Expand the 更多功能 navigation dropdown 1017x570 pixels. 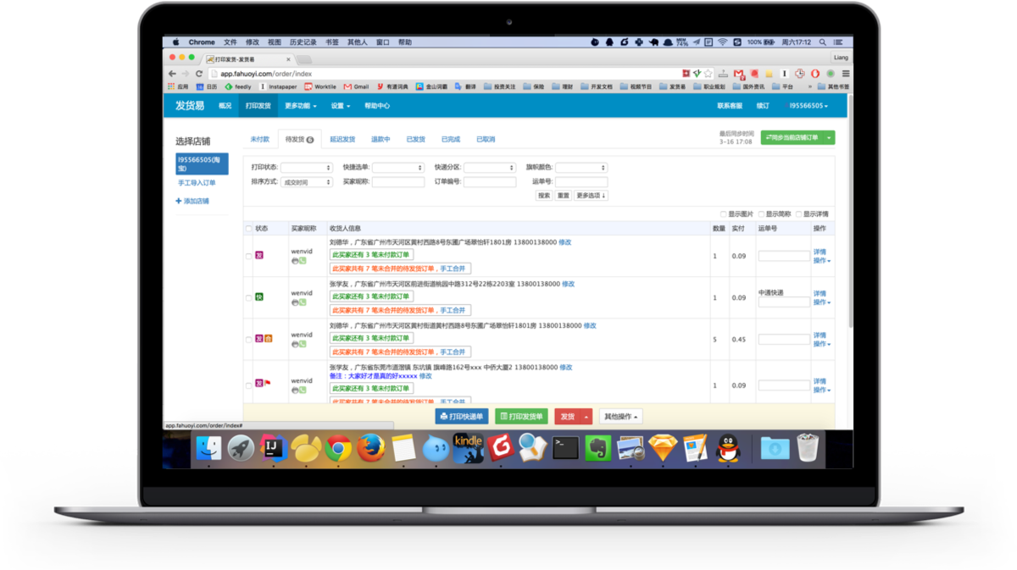pos(301,106)
